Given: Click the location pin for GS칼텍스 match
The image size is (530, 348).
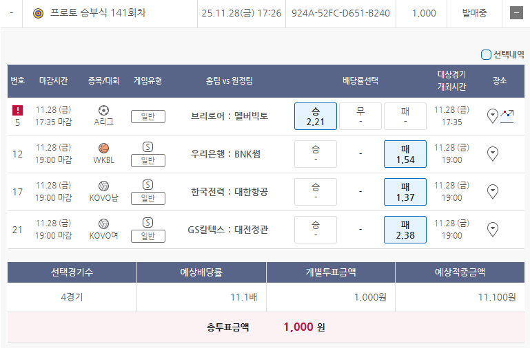Looking at the screenshot, I should click(493, 229).
